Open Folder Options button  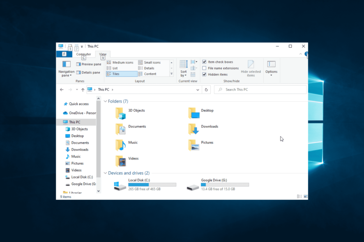coord(271,68)
